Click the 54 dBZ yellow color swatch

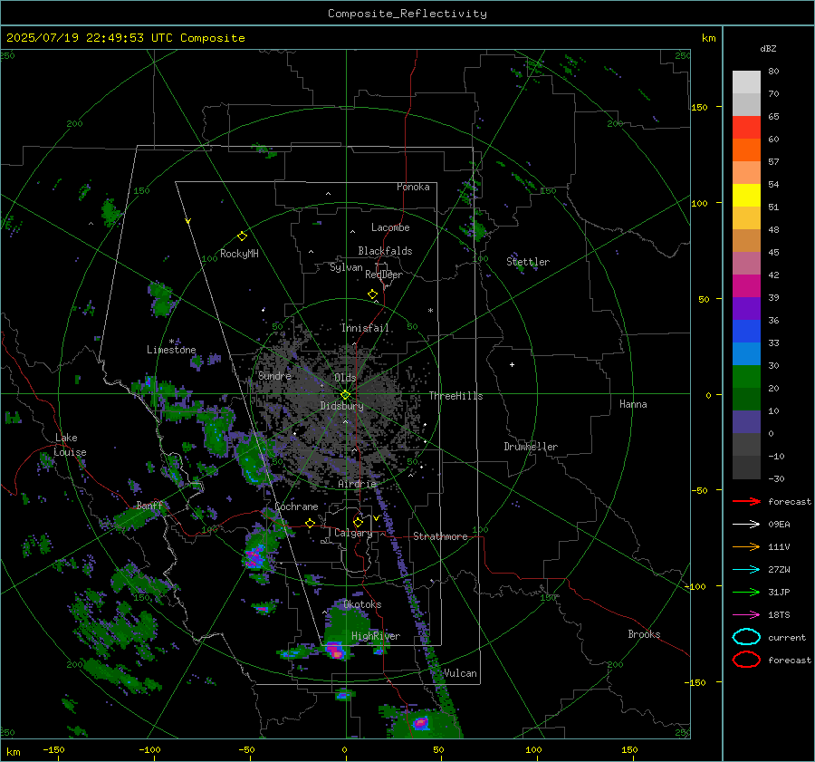(746, 196)
